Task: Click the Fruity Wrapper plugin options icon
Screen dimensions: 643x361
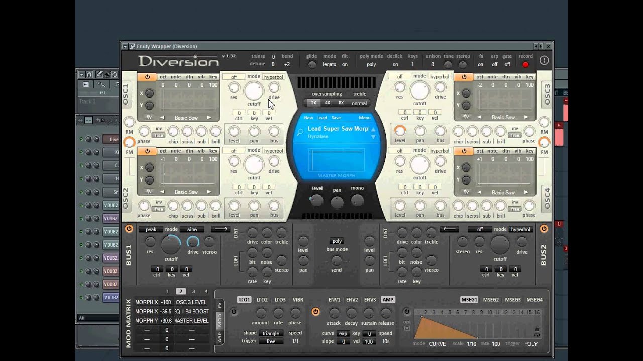Action: click(x=132, y=46)
